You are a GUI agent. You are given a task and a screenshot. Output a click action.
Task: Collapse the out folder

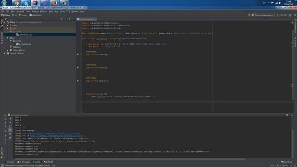click(x=8, y=29)
